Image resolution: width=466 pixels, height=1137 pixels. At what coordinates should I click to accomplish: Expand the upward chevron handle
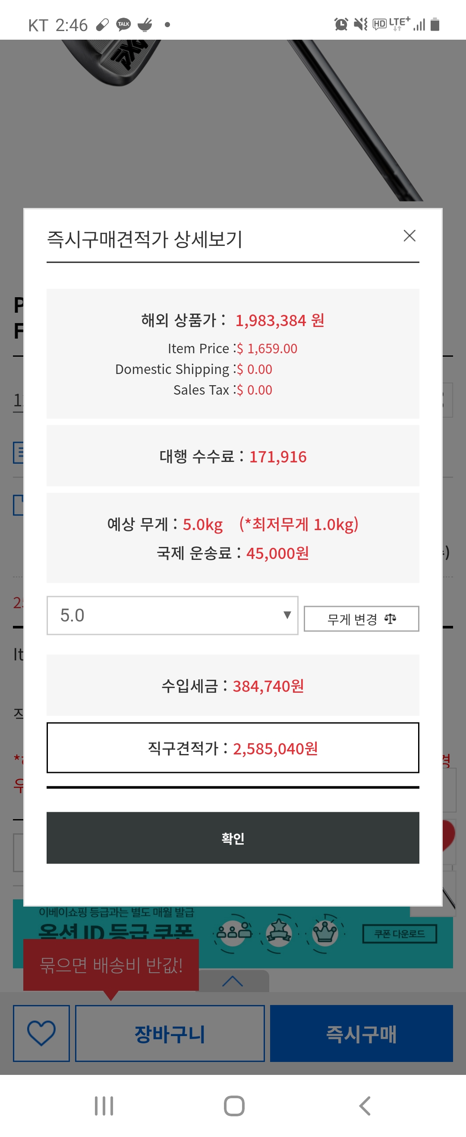pyautogui.click(x=233, y=981)
